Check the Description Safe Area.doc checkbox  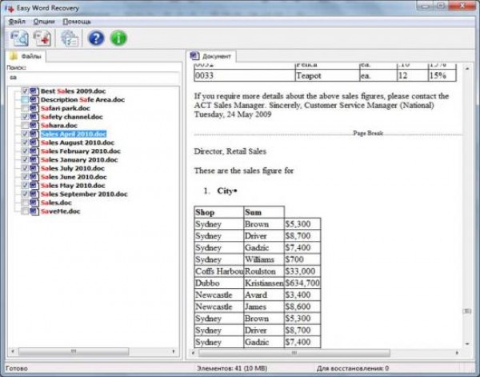point(25,100)
